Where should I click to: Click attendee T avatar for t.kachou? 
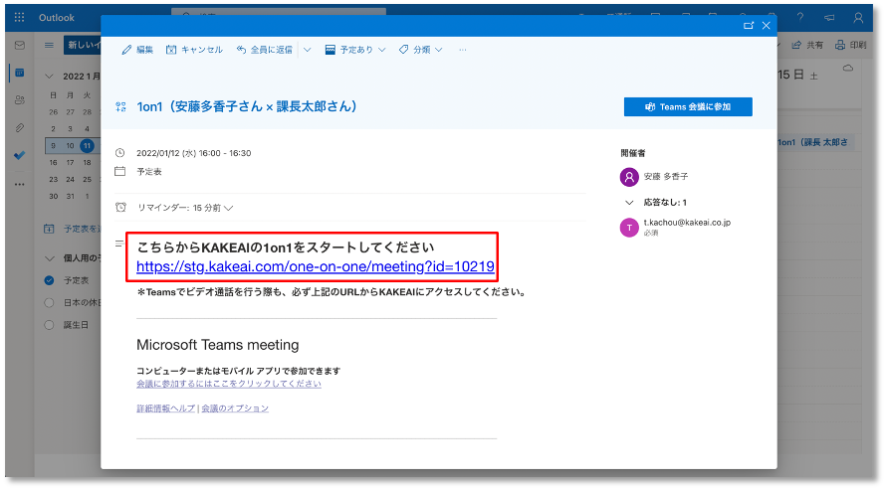coord(629,228)
